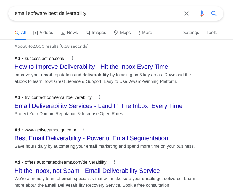This screenshot has width=233, height=196.
Task: Expand the More search categories menu
Action: (x=145, y=33)
